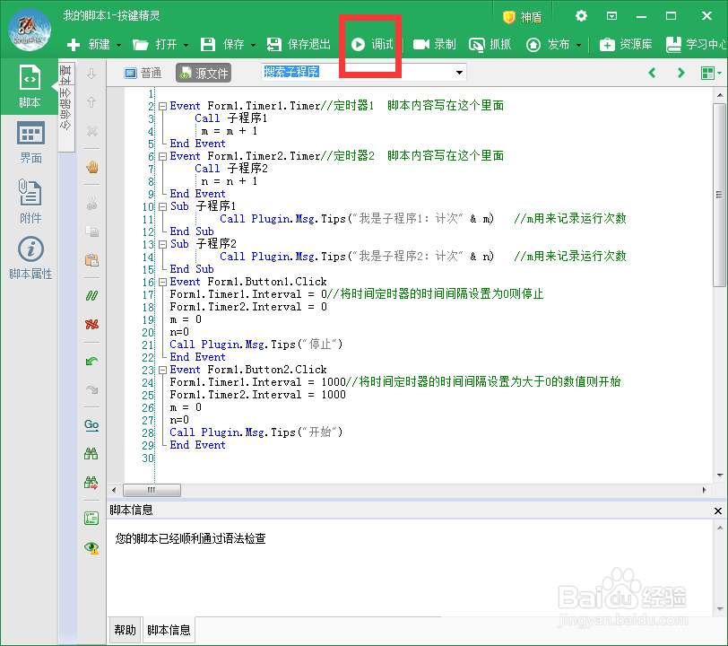Click 保存退出 save and exit
Image resolution: width=728 pixels, height=646 pixels.
coord(299,45)
